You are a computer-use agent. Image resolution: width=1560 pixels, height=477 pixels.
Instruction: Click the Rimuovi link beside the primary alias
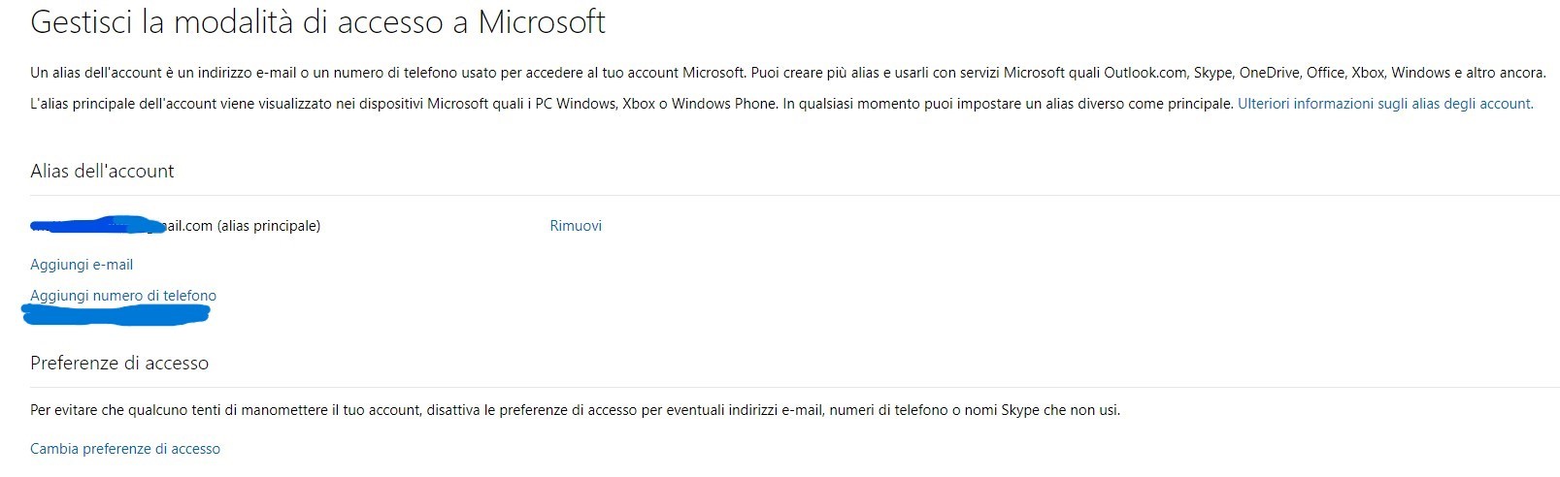(x=576, y=226)
